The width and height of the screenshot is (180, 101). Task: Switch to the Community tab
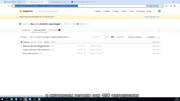point(54,30)
